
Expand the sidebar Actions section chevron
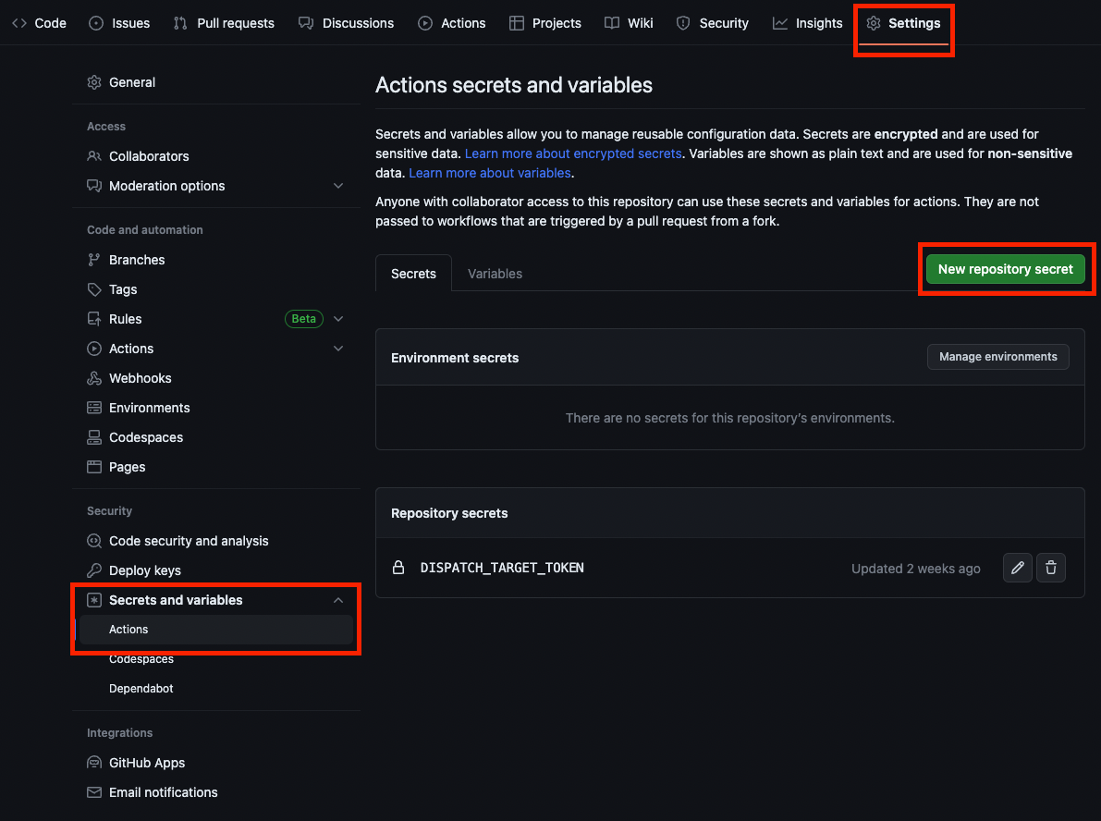pos(338,349)
